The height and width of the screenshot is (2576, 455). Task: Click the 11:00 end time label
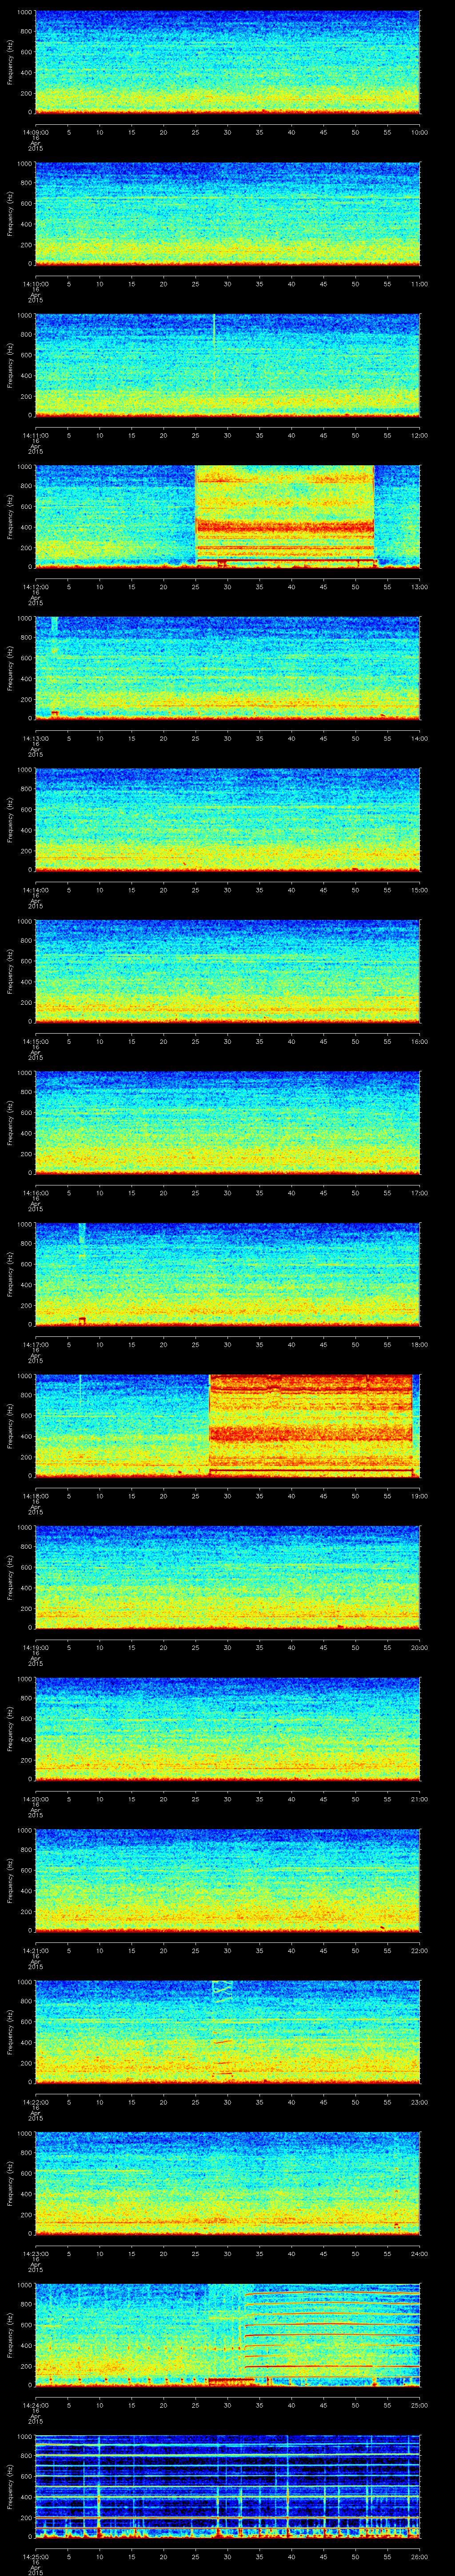419,284
